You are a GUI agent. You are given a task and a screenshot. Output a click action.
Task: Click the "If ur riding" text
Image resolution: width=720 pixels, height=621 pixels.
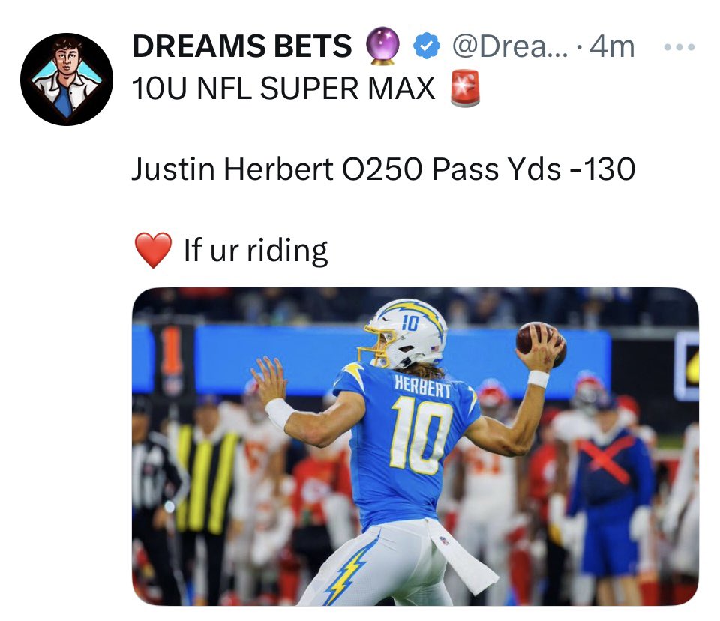[256, 250]
